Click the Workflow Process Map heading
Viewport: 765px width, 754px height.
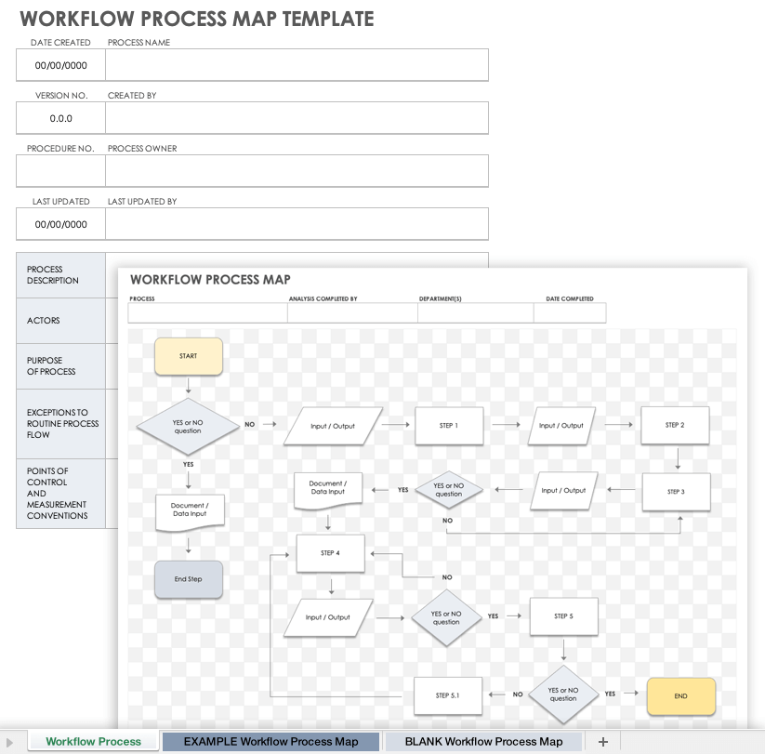point(210,280)
